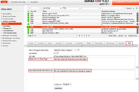Toggle the URL fixiert checkbox
139x92 pixels.
pyautogui.click(x=55, y=53)
